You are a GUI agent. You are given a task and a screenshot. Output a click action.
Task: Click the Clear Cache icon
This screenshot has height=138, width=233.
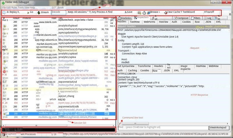165,13
